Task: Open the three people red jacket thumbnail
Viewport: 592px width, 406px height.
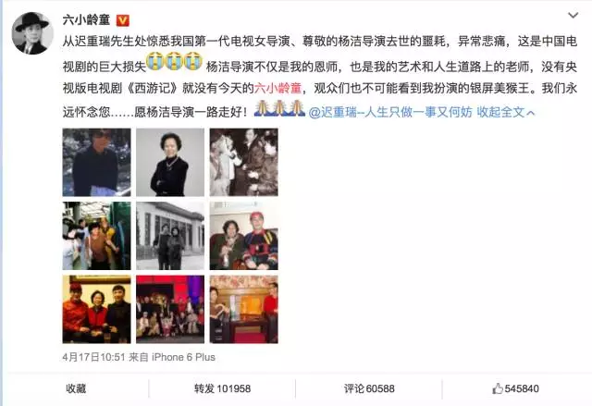Action: tap(96, 310)
